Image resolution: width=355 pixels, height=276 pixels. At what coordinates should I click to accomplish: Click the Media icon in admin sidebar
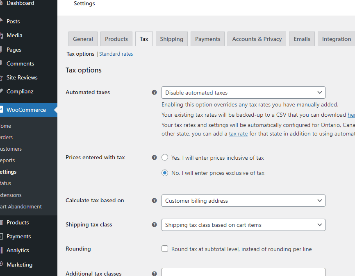1,36
